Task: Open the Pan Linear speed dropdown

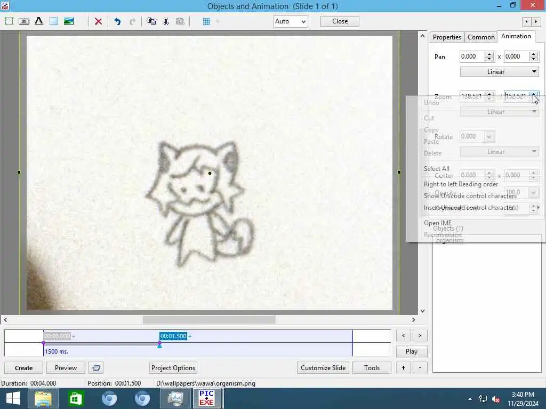Action: point(499,72)
